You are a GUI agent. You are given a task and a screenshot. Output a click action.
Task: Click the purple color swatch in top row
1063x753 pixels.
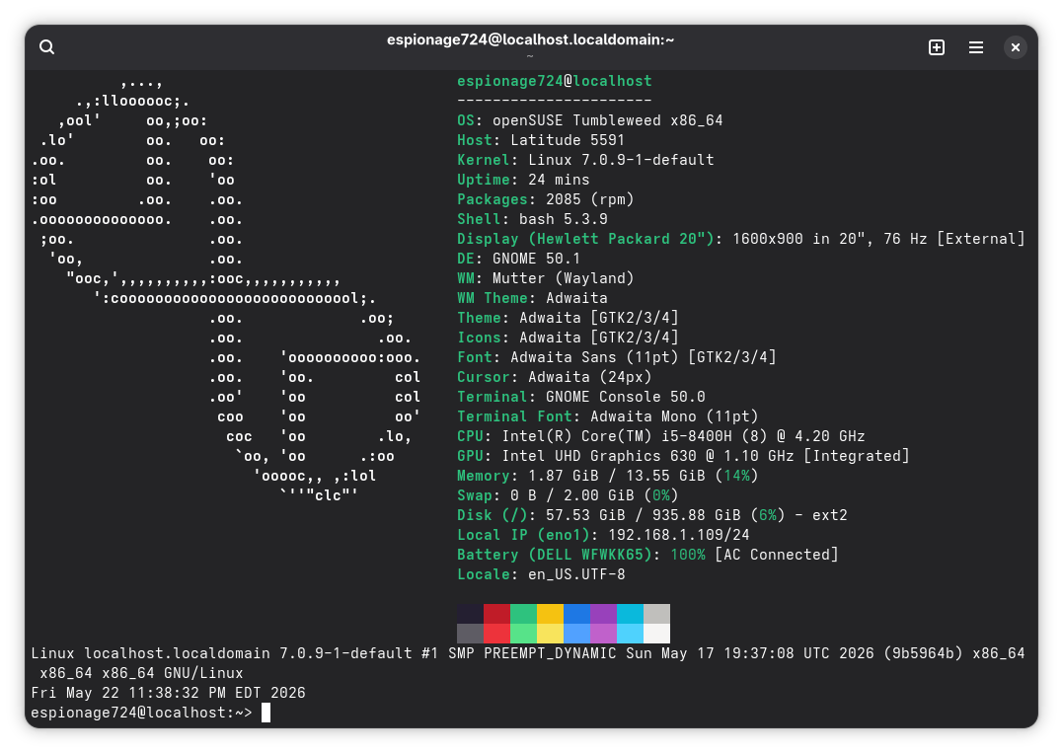(x=603, y=614)
